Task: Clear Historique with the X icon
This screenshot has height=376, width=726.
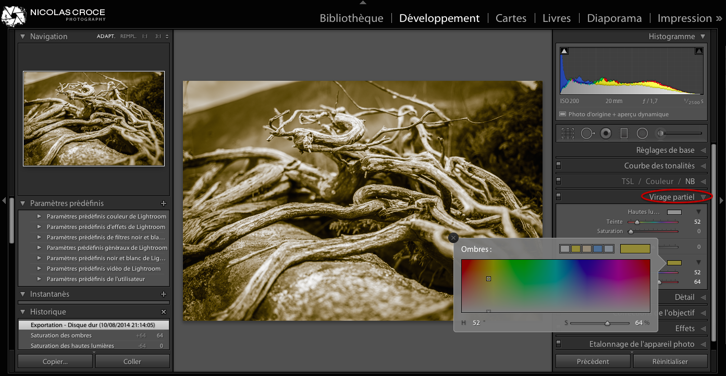Action: tap(164, 312)
